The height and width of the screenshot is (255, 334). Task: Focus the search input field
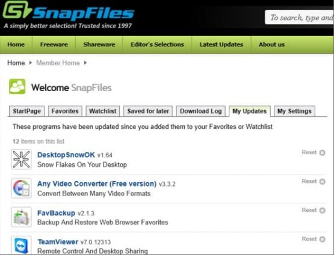[299, 17]
